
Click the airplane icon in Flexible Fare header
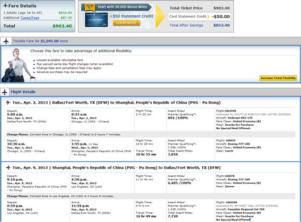[6, 41]
